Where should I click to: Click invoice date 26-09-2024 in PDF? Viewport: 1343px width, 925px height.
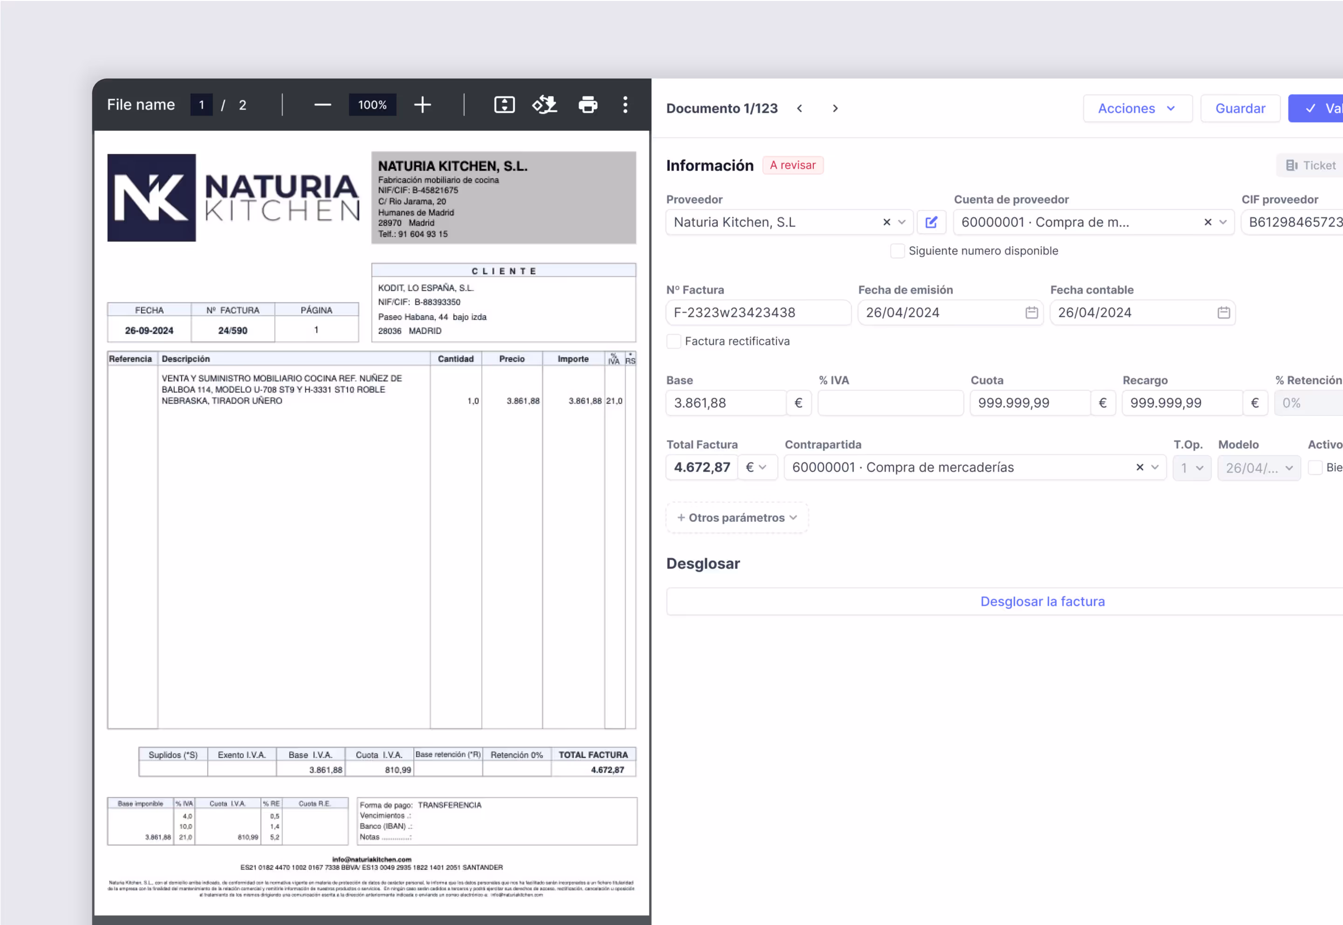coord(149,331)
